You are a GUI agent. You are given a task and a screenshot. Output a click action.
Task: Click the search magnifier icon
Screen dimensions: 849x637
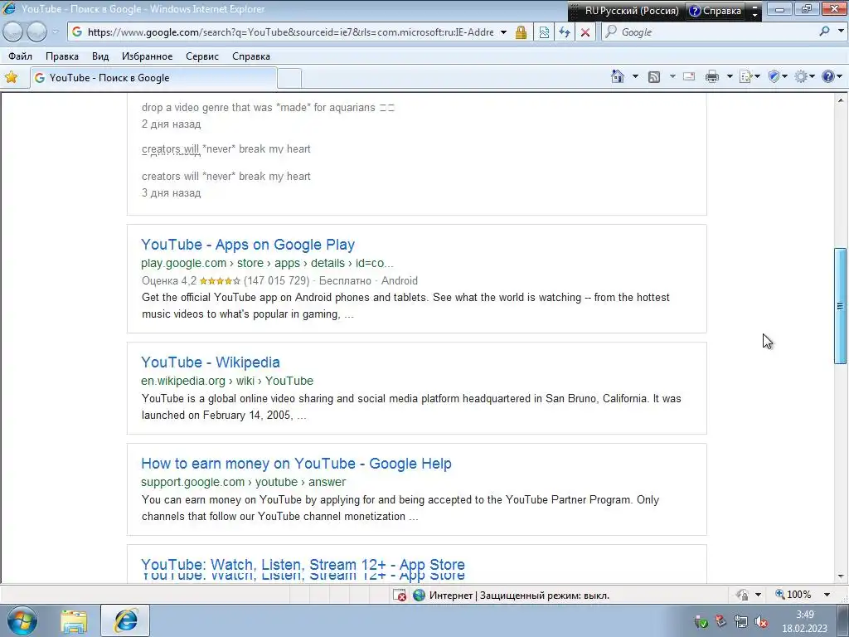(824, 32)
